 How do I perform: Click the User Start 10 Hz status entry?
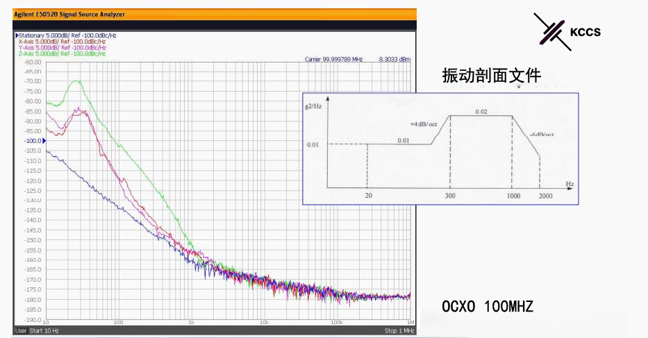[x=38, y=330]
